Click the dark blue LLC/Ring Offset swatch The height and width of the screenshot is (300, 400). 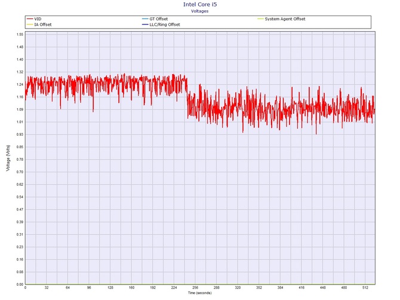click(x=145, y=25)
